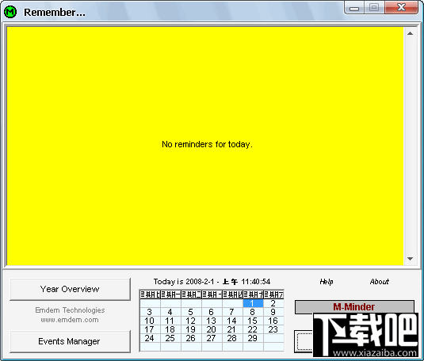Click the dotted focus box below M-Minder
This screenshot has height=361, width=424.
(x=304, y=341)
